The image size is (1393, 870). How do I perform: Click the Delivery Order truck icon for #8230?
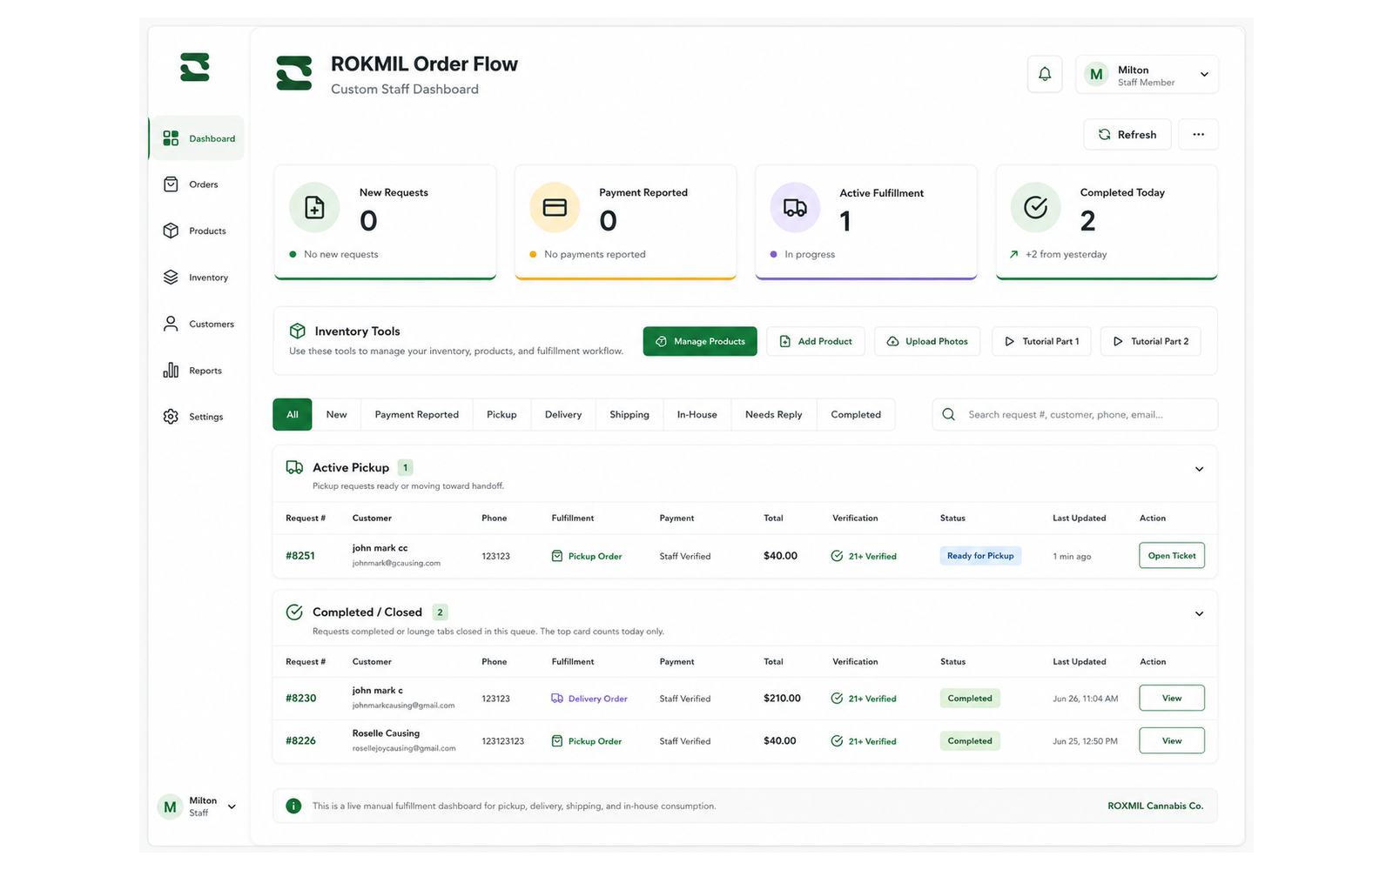(x=557, y=699)
